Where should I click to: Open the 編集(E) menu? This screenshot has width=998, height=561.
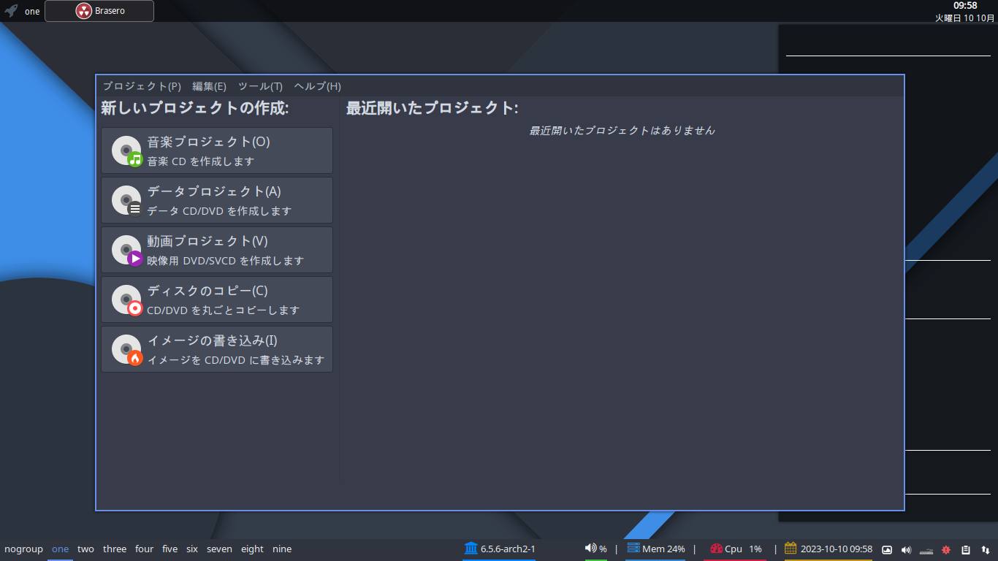pos(210,86)
